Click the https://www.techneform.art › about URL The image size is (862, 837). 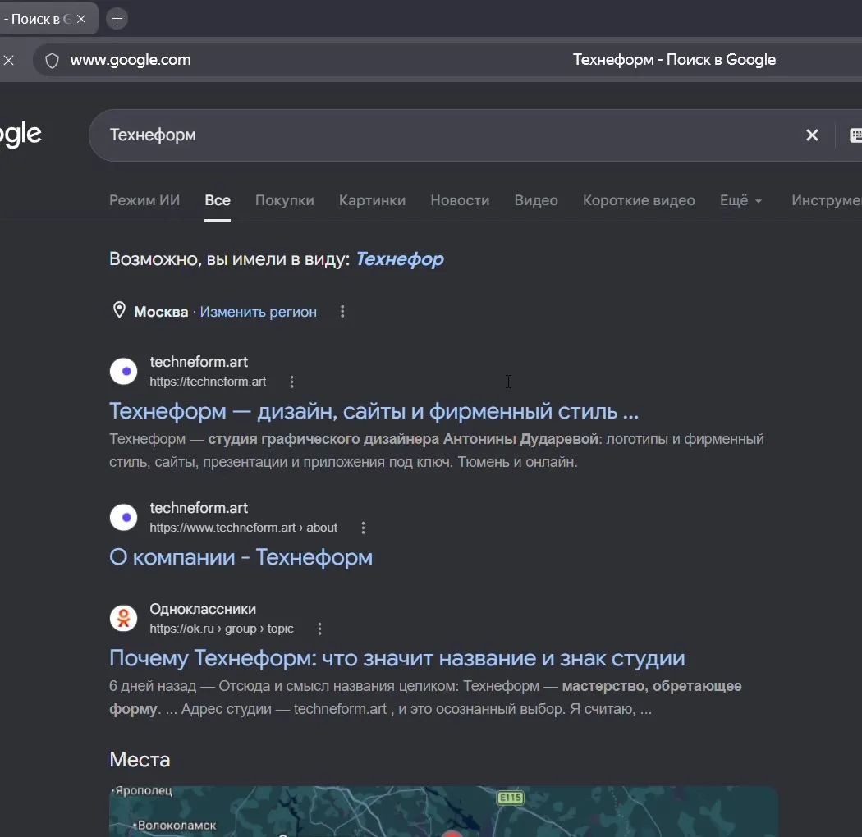point(244,528)
